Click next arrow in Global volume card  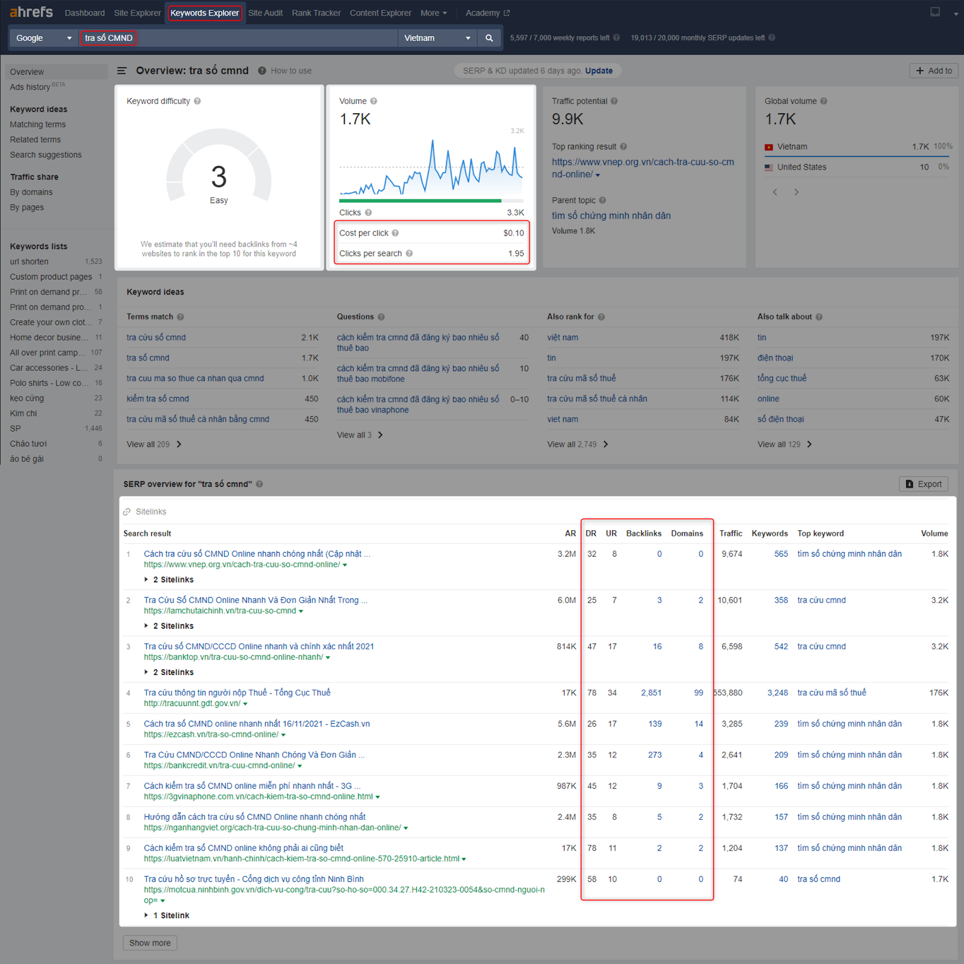tap(797, 192)
